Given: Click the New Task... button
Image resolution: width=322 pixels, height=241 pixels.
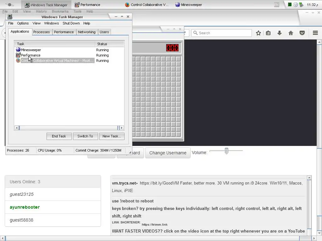Looking at the screenshot, I should pyautogui.click(x=112, y=136).
